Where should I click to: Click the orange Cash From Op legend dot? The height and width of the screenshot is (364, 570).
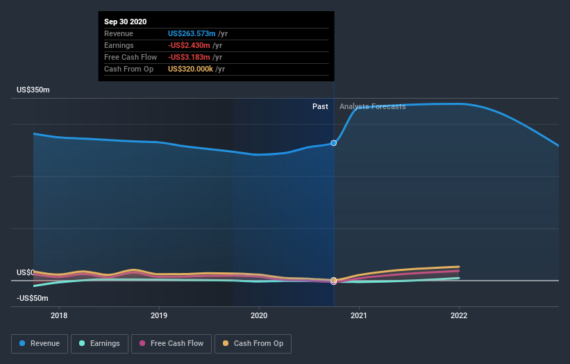click(226, 343)
